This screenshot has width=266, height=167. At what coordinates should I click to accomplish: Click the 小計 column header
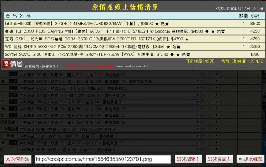point(255,16)
